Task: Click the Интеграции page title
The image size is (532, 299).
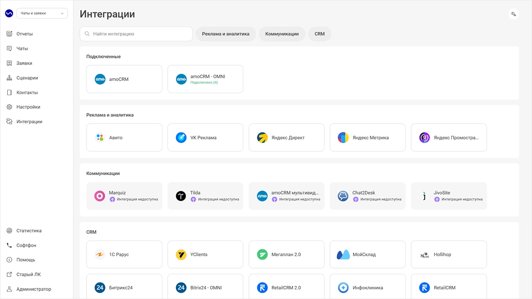Action: click(x=107, y=14)
